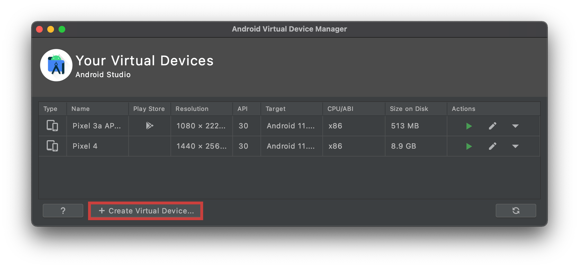579x268 pixels.
Task: Open the help dialog
Action: [x=63, y=210]
